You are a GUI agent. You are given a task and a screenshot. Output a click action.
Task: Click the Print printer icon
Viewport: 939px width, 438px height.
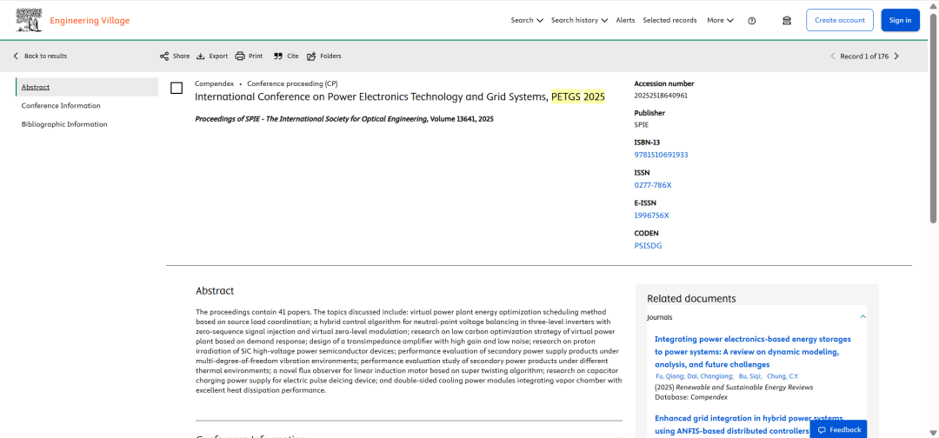click(x=240, y=56)
